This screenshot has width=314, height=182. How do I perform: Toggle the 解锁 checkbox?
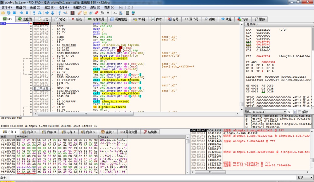[x=300, y=112]
